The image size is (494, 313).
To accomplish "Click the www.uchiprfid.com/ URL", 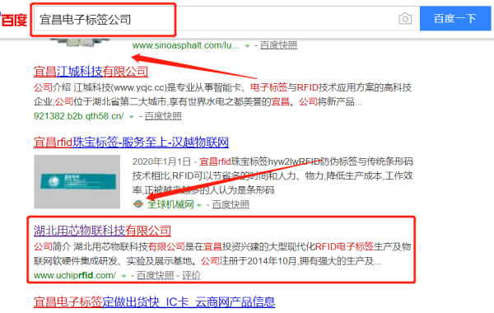I will point(75,275).
